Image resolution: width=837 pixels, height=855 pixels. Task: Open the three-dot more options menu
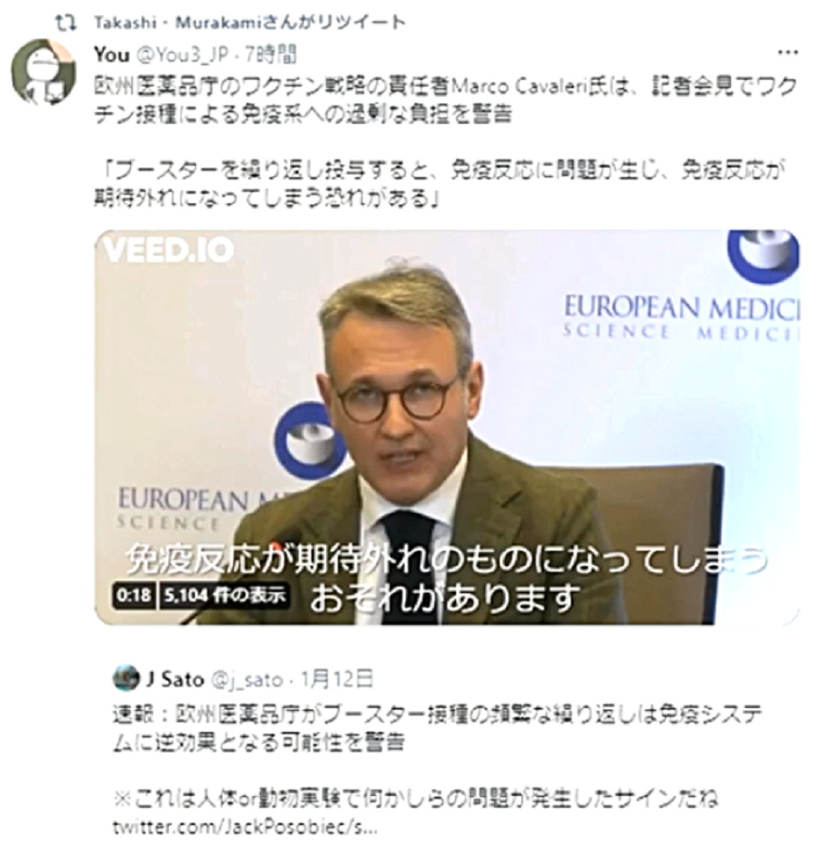click(787, 53)
